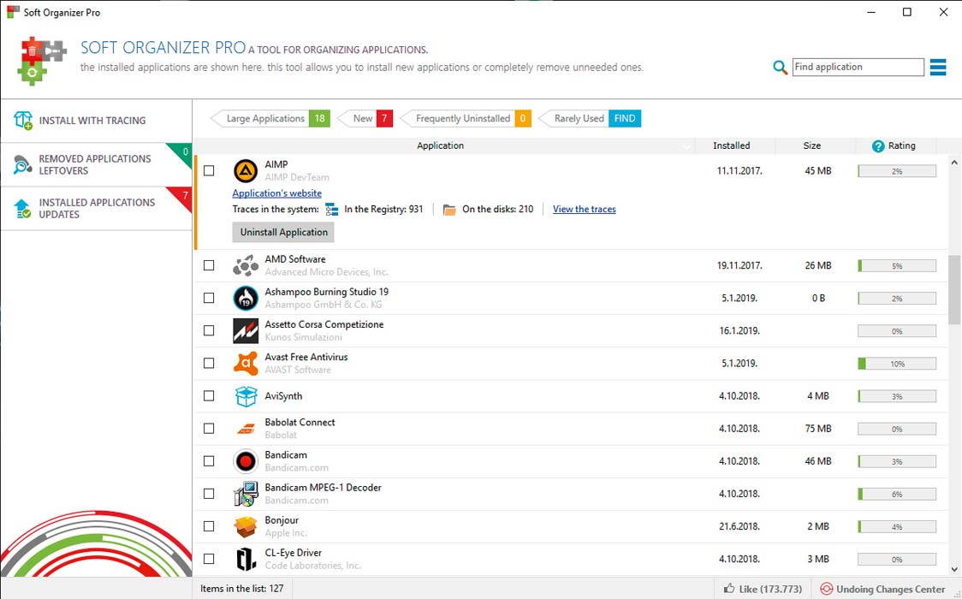Click the AIMP application icon
The height and width of the screenshot is (599, 962).
tap(246, 171)
